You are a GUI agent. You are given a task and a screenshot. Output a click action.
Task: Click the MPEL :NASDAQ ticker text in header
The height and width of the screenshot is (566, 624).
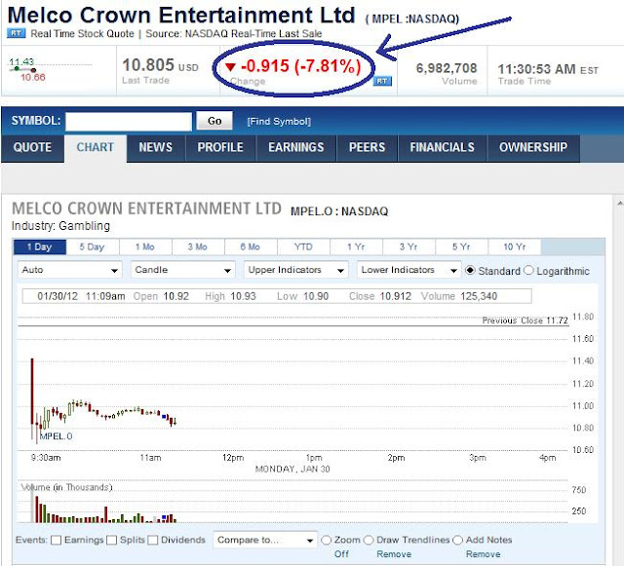coord(412,19)
